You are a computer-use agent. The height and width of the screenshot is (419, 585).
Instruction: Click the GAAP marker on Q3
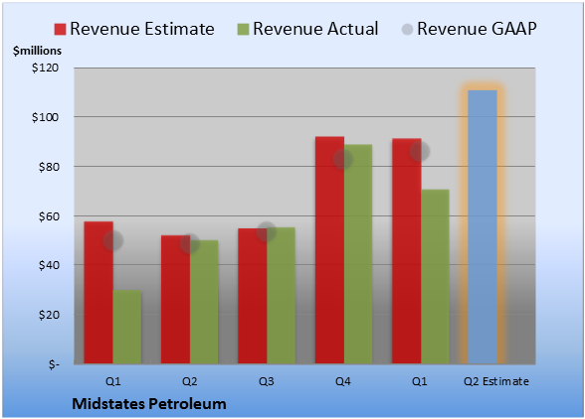pyautogui.click(x=267, y=231)
